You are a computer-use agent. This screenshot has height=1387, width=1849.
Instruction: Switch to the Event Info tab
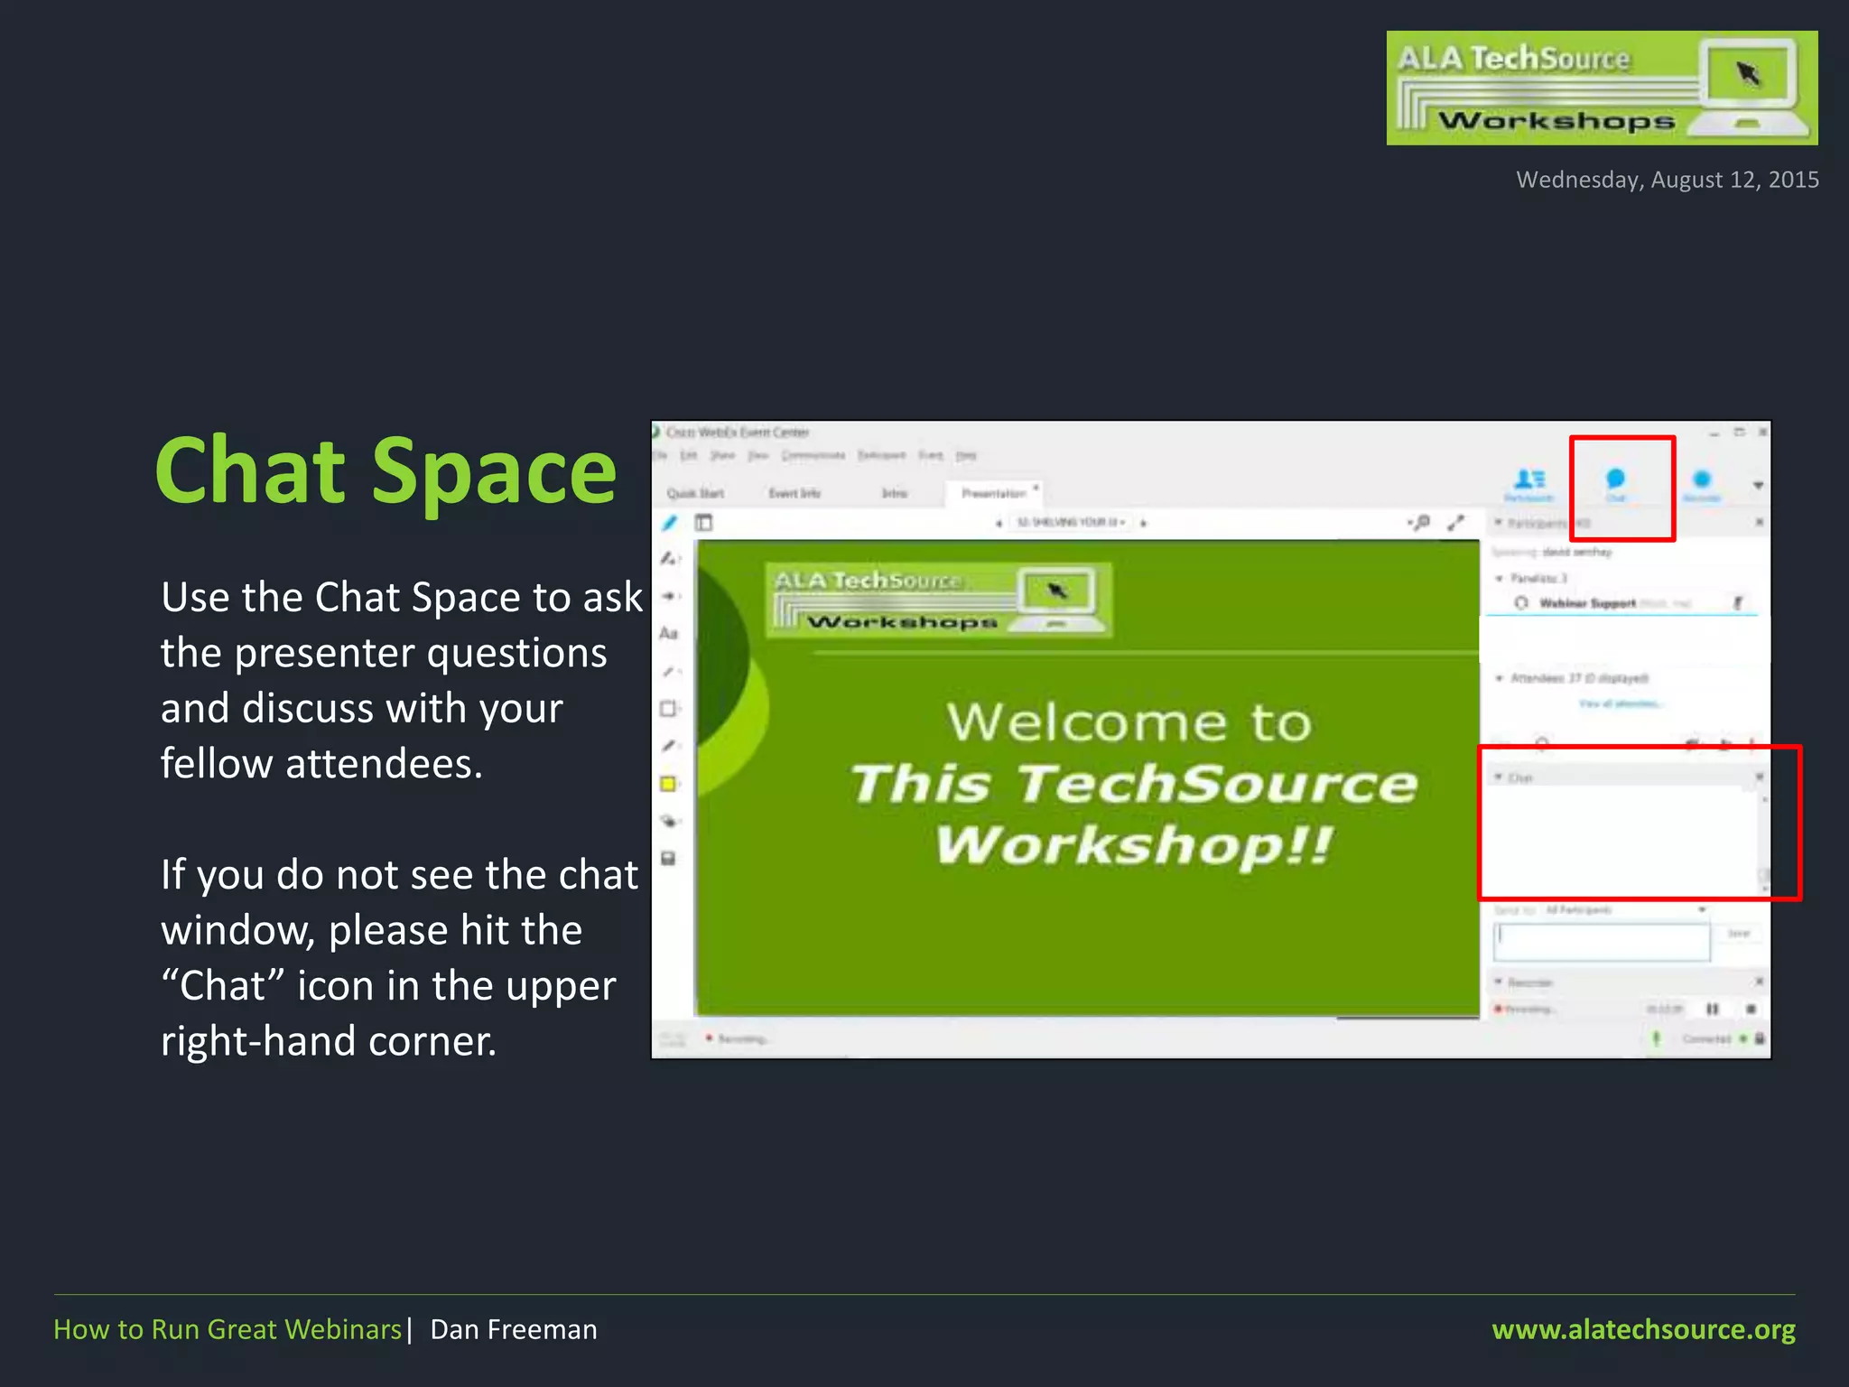[794, 493]
